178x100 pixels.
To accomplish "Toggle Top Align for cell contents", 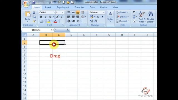I will (x=69, y=12).
